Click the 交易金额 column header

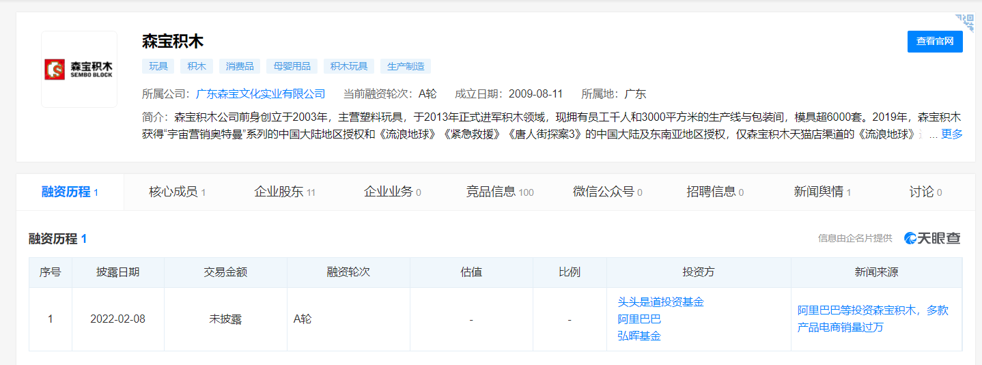(225, 272)
